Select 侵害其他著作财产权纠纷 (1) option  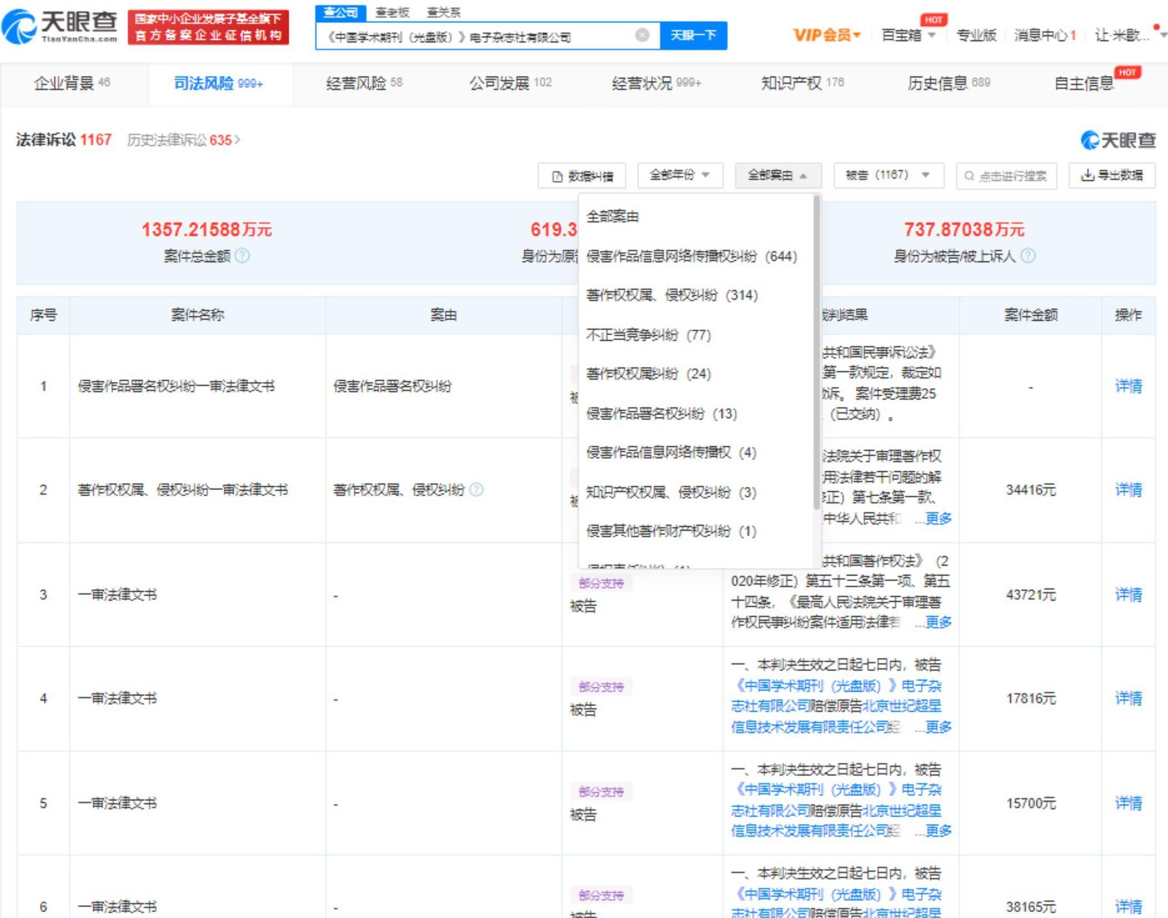[x=671, y=532]
